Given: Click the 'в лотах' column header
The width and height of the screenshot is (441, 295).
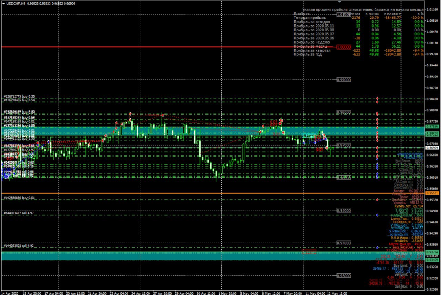Looking at the screenshot, I should [x=372, y=13].
